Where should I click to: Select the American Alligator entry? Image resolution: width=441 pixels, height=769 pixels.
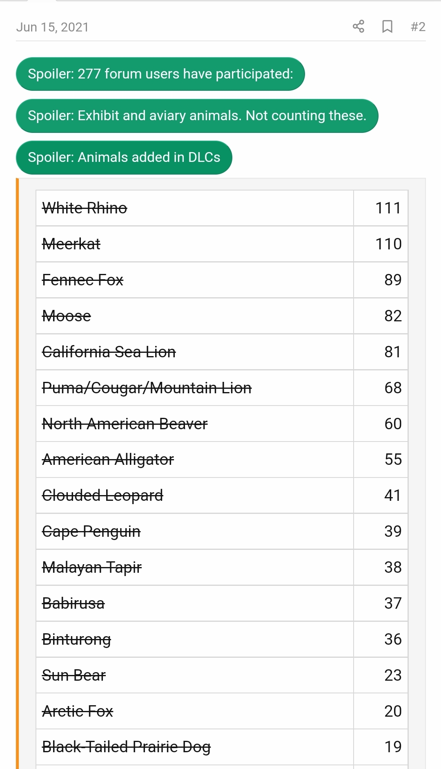pyautogui.click(x=108, y=460)
